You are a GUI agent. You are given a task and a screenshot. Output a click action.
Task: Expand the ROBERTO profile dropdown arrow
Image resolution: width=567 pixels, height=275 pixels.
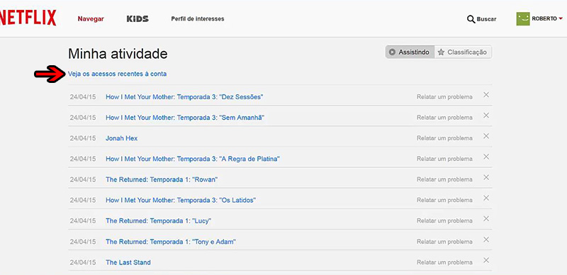[561, 19]
